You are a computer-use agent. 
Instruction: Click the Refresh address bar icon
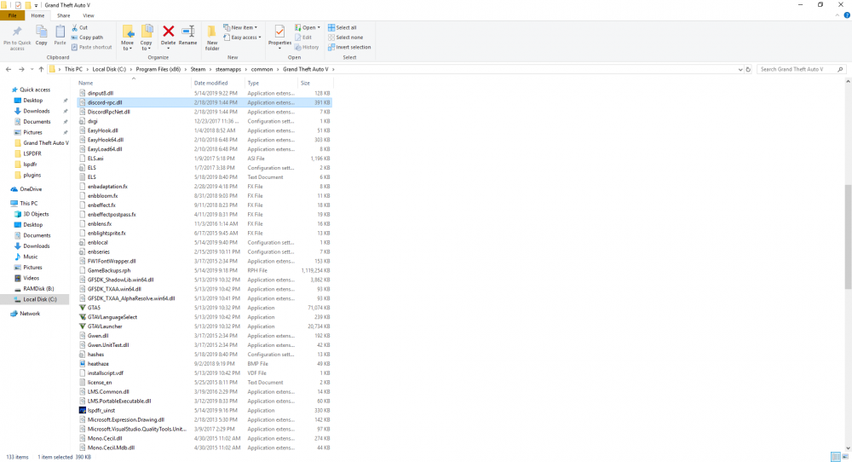coord(748,70)
